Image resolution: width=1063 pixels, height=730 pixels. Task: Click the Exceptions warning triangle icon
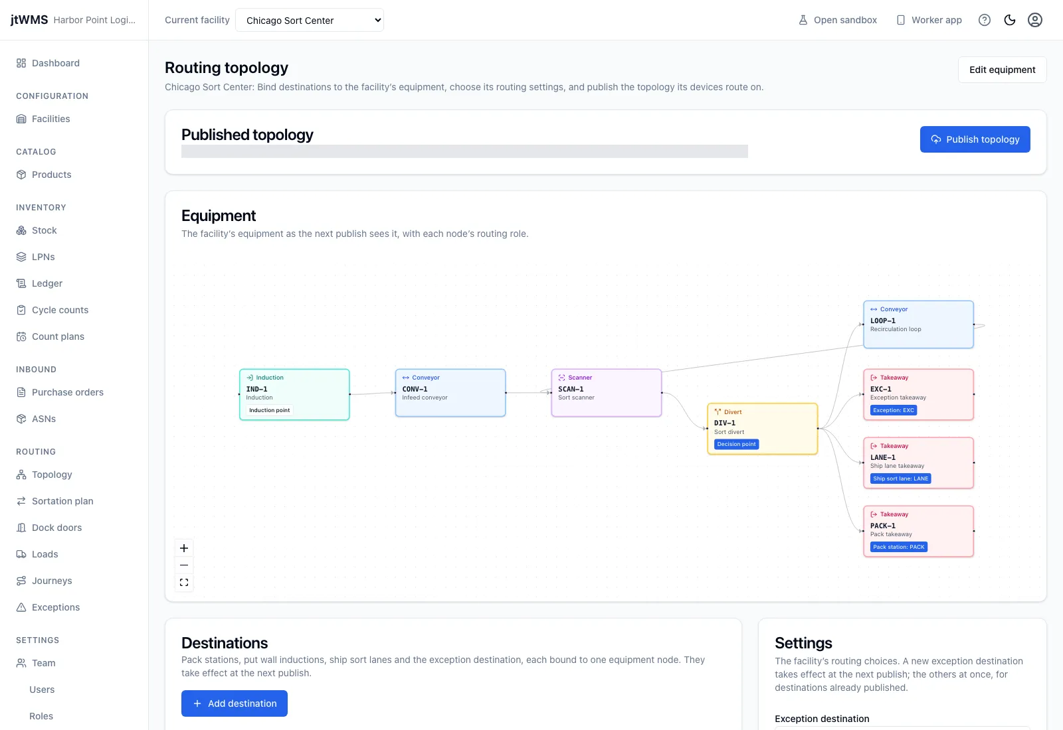21,607
